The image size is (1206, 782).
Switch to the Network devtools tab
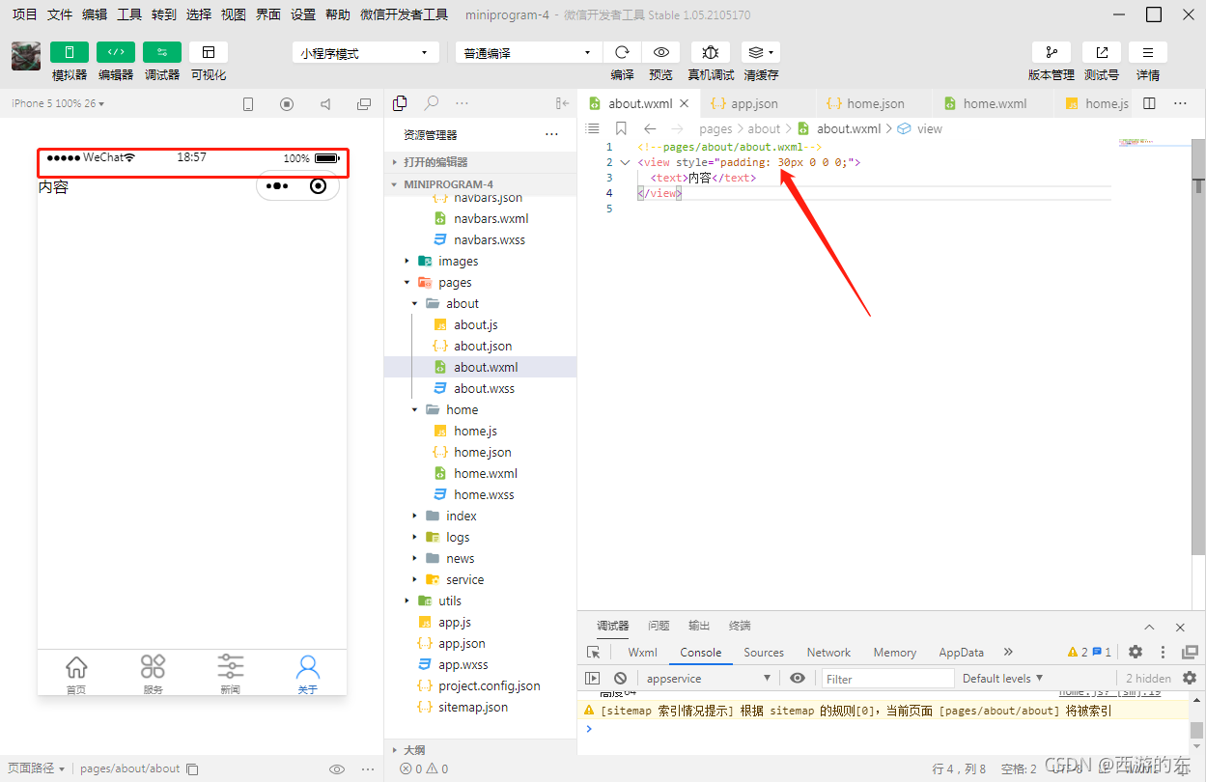pos(828,653)
